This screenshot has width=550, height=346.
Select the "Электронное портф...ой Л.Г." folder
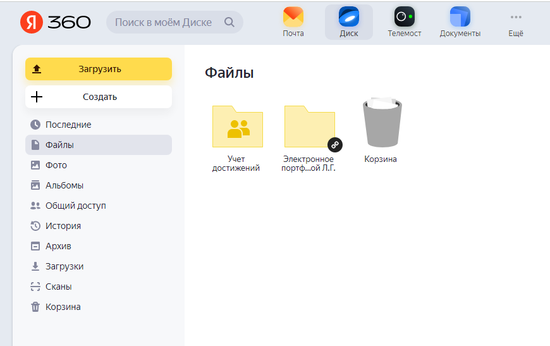click(x=310, y=127)
